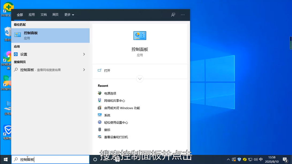Click the search box containing 控制面板

pyautogui.click(x=51, y=159)
